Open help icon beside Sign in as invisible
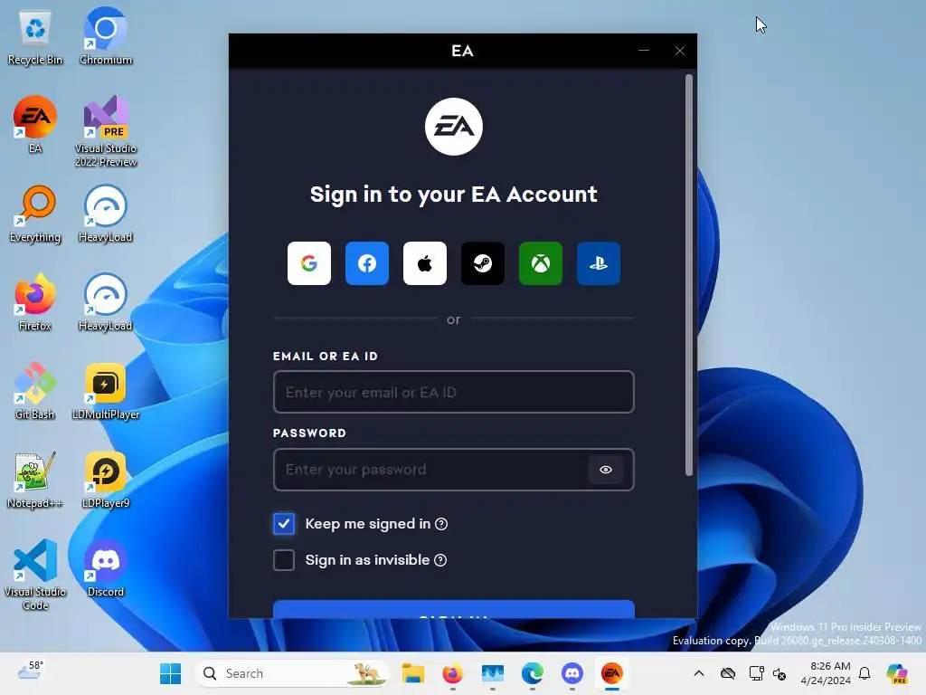The image size is (926, 695). click(x=440, y=559)
